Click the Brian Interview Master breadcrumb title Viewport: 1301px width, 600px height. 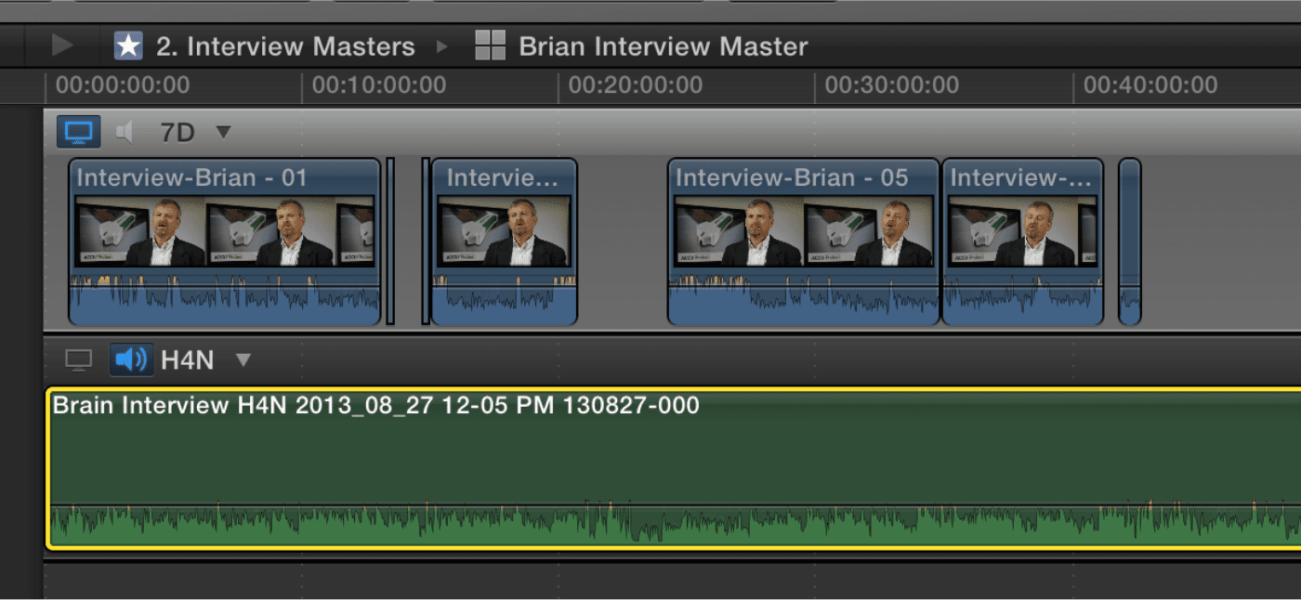point(663,46)
